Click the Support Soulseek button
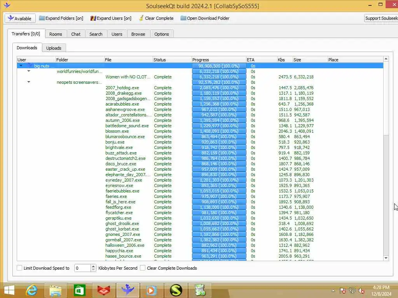Screen dimensions: 398x298 pos(381,18)
